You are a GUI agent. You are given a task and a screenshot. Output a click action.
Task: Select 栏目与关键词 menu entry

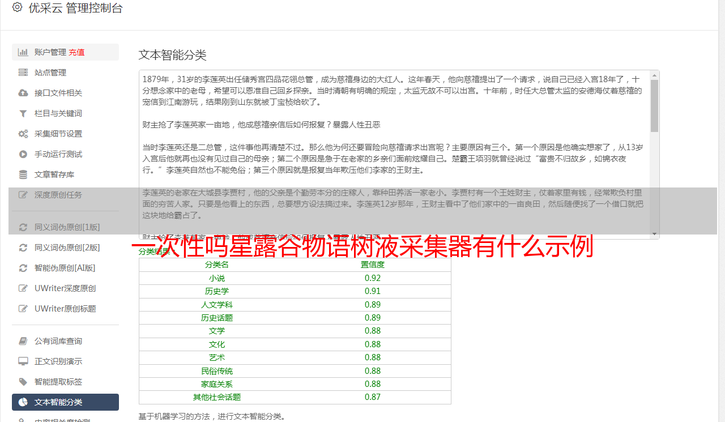(x=65, y=113)
